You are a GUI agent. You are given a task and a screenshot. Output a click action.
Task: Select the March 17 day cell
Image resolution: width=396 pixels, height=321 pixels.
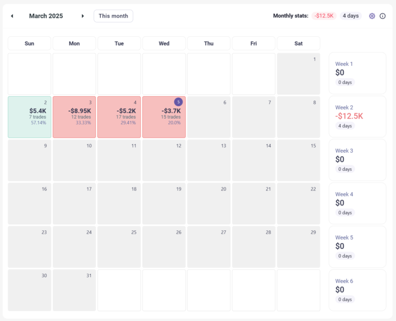[x=74, y=203]
